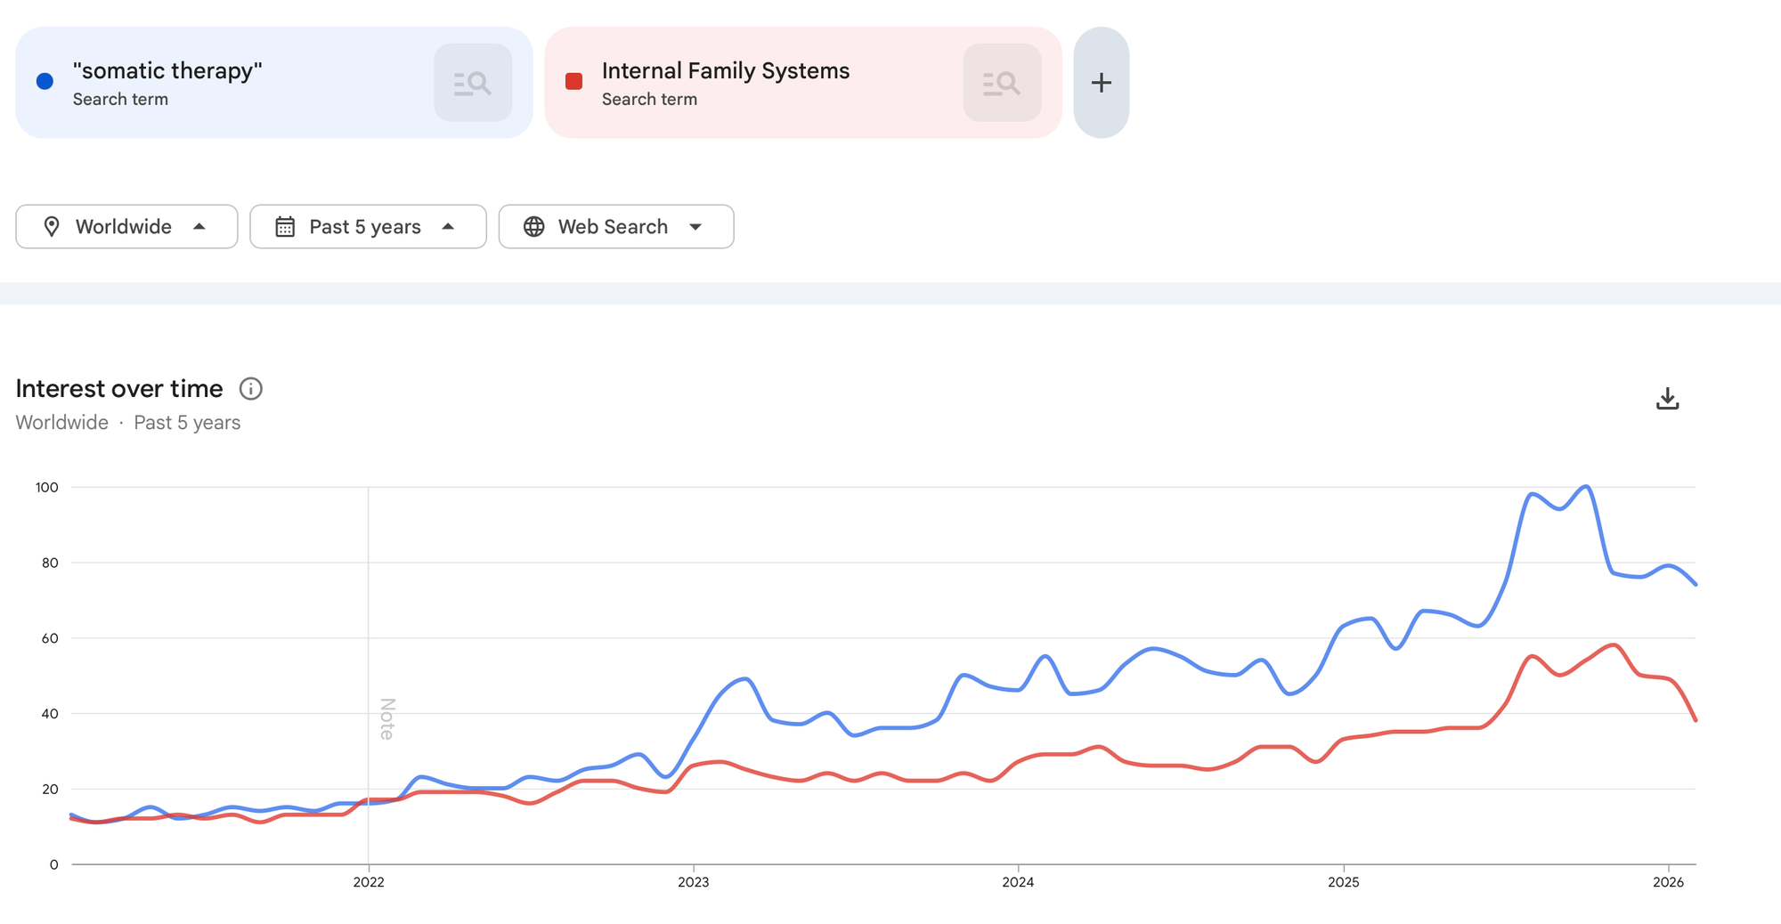The image size is (1781, 924).
Task: Download the Interest over time chart data
Action: [1667, 398]
